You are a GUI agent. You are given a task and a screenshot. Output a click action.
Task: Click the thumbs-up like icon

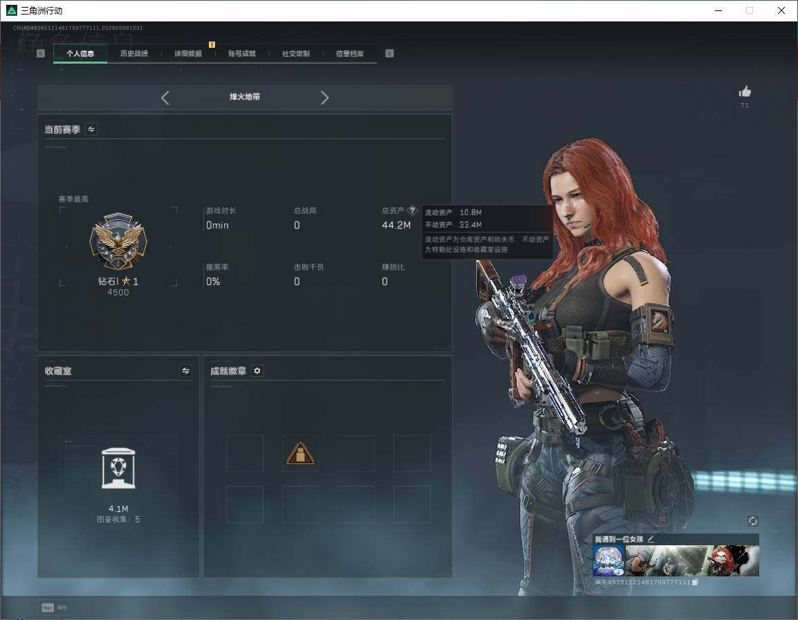tap(745, 92)
